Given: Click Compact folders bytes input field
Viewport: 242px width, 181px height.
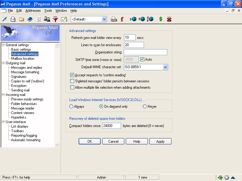Looking at the screenshot, I should (111, 126).
